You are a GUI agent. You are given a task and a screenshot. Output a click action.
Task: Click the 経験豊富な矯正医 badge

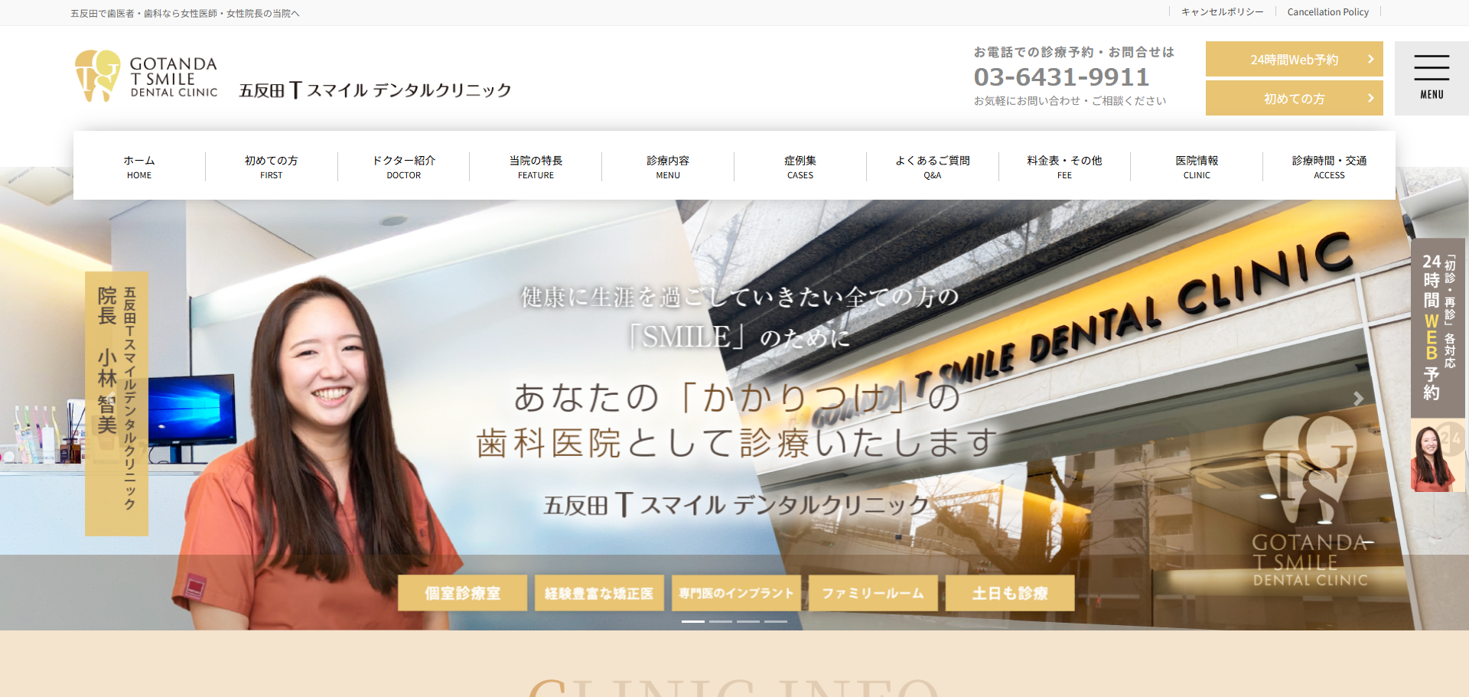pyautogui.click(x=599, y=593)
